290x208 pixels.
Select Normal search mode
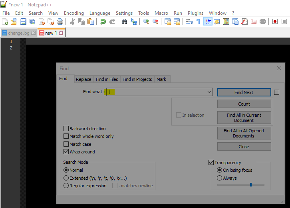click(x=66, y=170)
